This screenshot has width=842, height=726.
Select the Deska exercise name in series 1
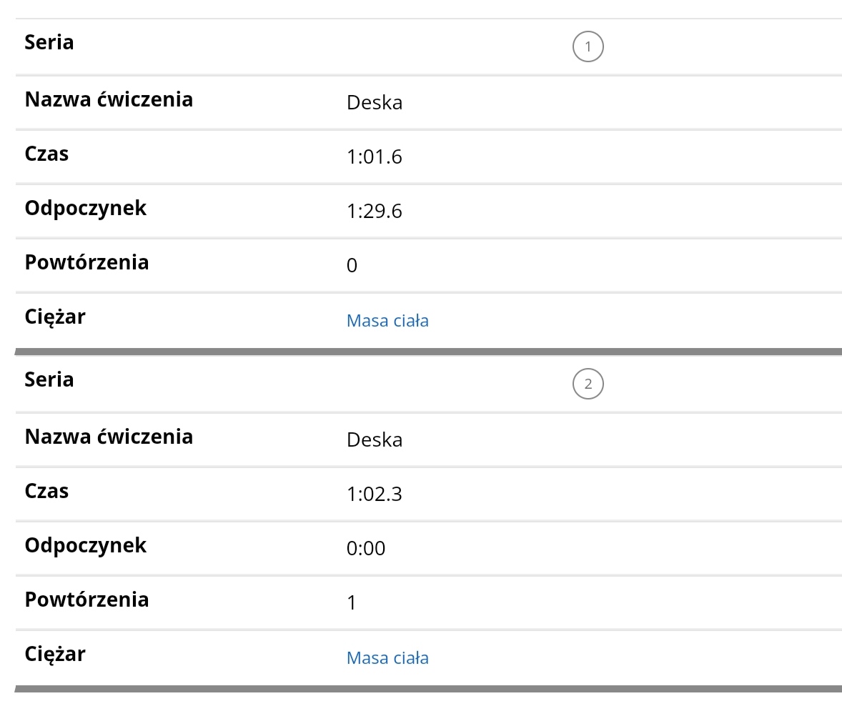pos(375,103)
